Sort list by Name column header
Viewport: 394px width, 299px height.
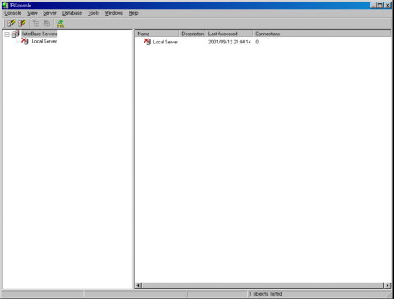[x=157, y=34]
